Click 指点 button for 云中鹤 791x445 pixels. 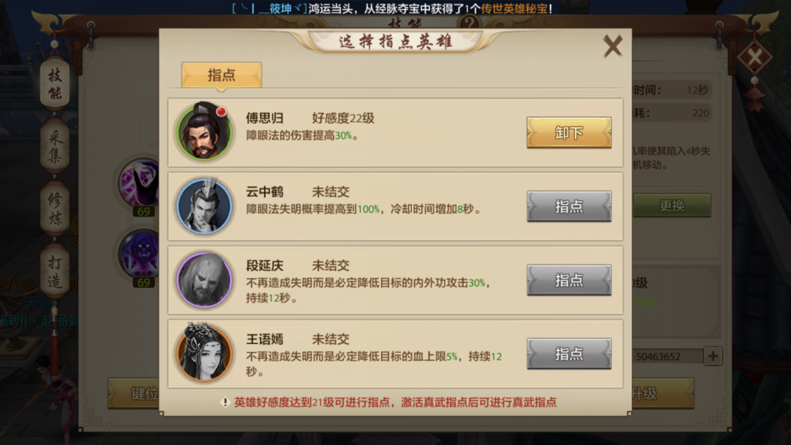click(569, 206)
